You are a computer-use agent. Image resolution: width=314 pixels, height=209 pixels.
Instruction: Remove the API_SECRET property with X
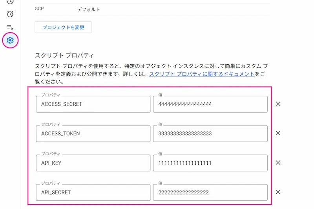point(278,192)
